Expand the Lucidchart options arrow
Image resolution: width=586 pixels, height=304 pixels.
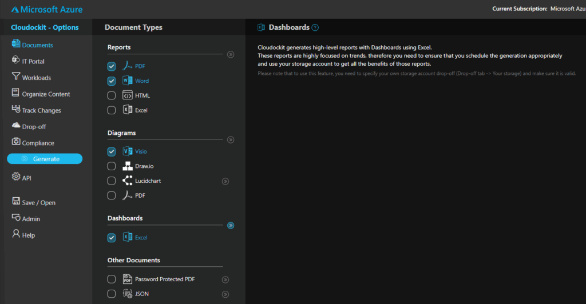(225, 181)
